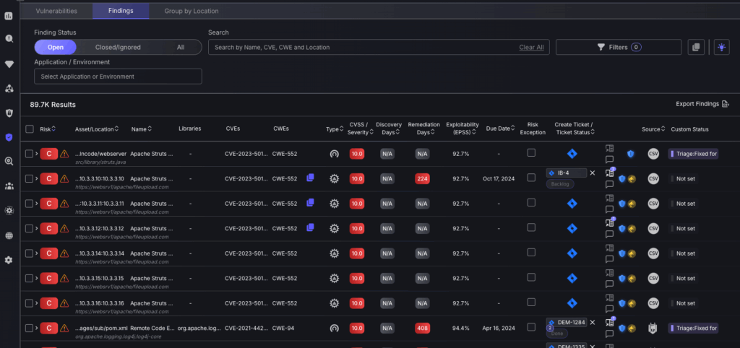Select Closed/Ignored finding status
This screenshot has width=740, height=348.
118,47
